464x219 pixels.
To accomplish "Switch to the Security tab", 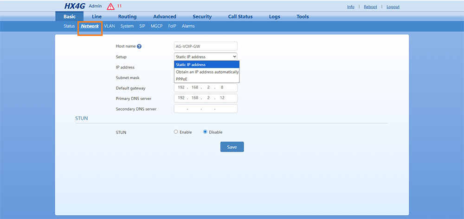I will click(202, 17).
